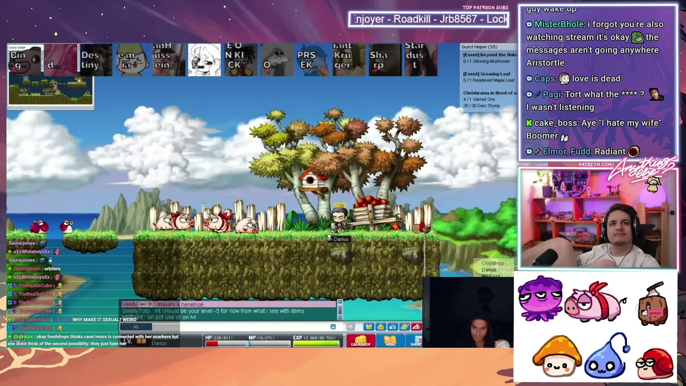This screenshot has height=386, width=686.
Task: Open the Cash Shop
Action: coord(360,342)
